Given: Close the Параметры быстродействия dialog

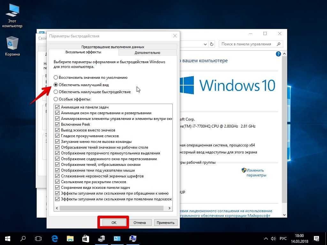Looking at the screenshot, I should (175, 36).
